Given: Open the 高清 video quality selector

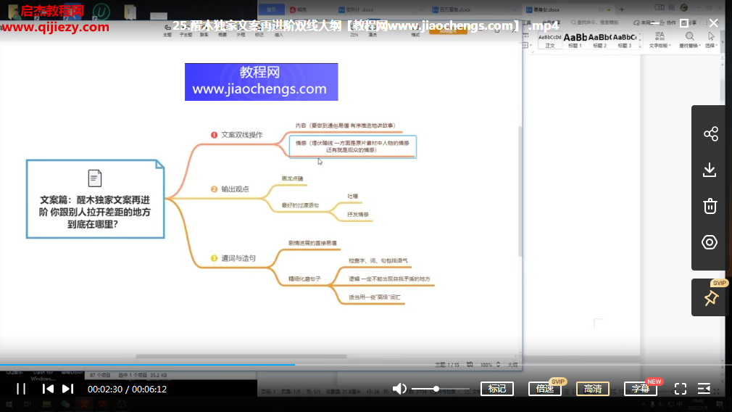Looking at the screenshot, I should 593,389.
